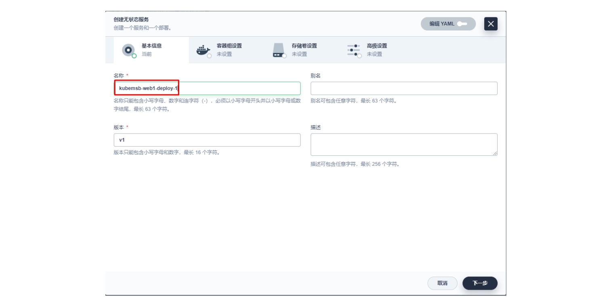Viewport: 596px width, 301px height.
Task: Click the 创建一个服务和一个部署 subtitle
Action: tap(143, 28)
